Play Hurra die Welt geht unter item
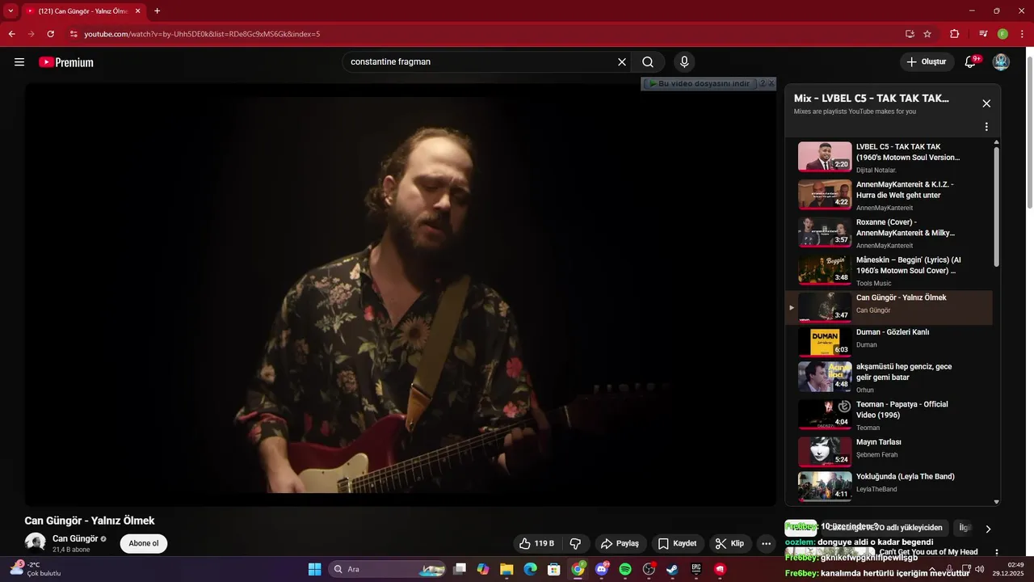 click(889, 195)
